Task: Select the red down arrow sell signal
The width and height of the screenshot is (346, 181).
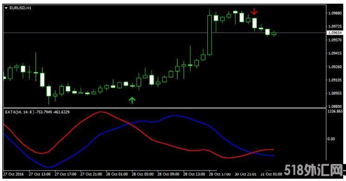Action: (254, 12)
